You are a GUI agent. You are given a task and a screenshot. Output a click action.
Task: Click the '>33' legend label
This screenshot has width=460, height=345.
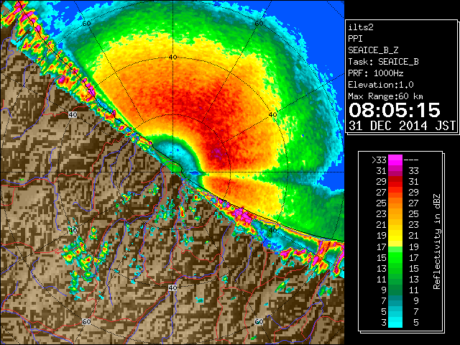(379, 160)
